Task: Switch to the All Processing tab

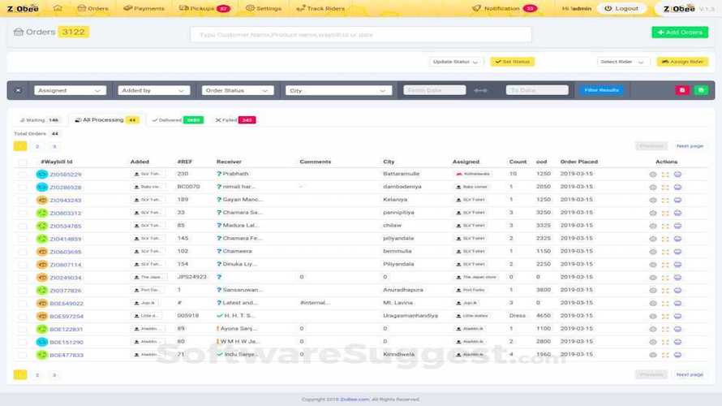Action: [x=107, y=120]
